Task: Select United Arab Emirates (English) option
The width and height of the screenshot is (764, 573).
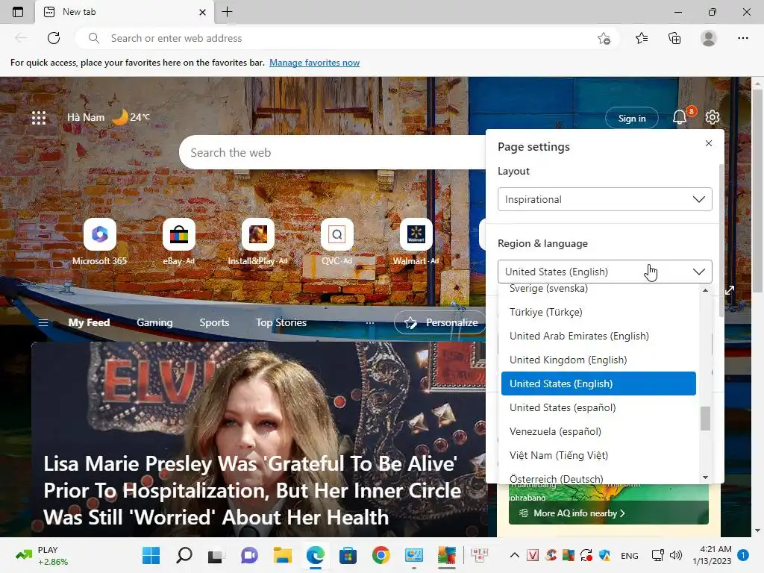Action: 598,336
